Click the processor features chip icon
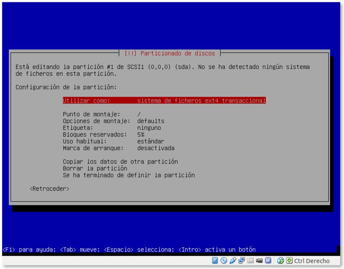Screen dimensions: 344x269 coord(268,260)
